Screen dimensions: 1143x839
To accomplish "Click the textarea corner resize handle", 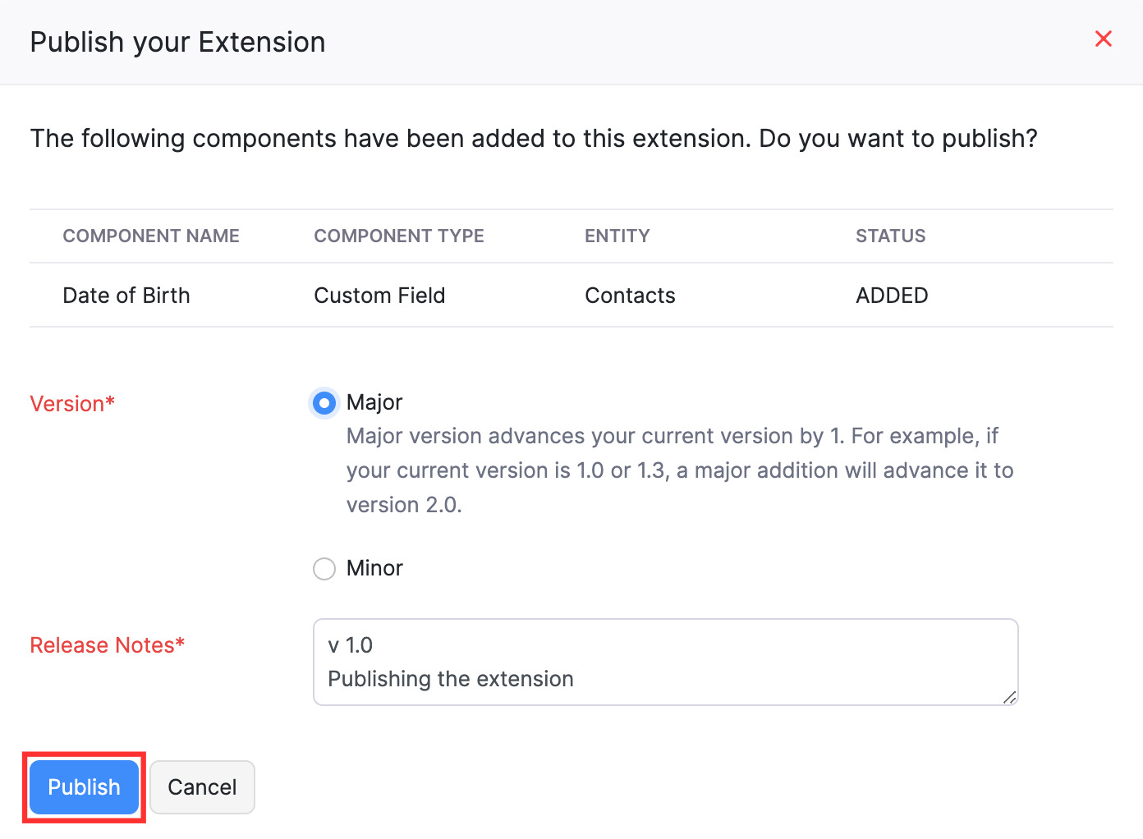I will pos(1008,697).
